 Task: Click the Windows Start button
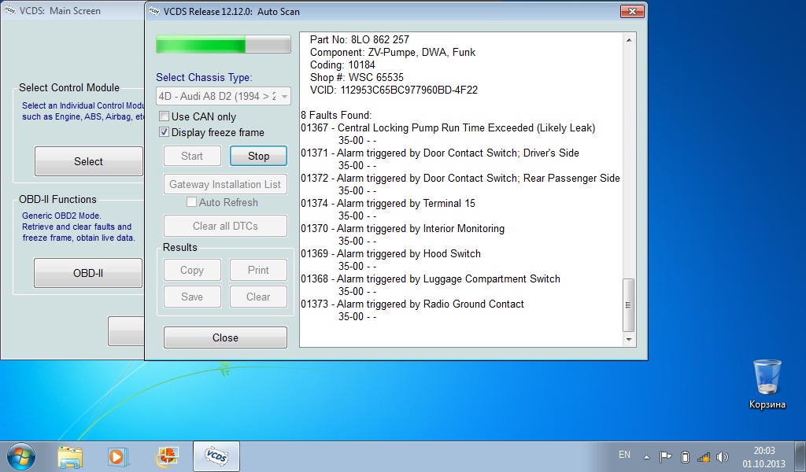21,455
